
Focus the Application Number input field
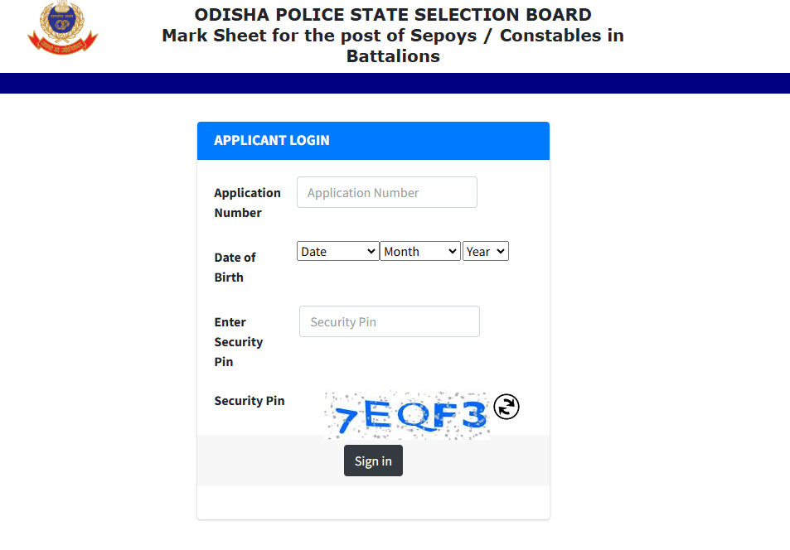click(386, 192)
